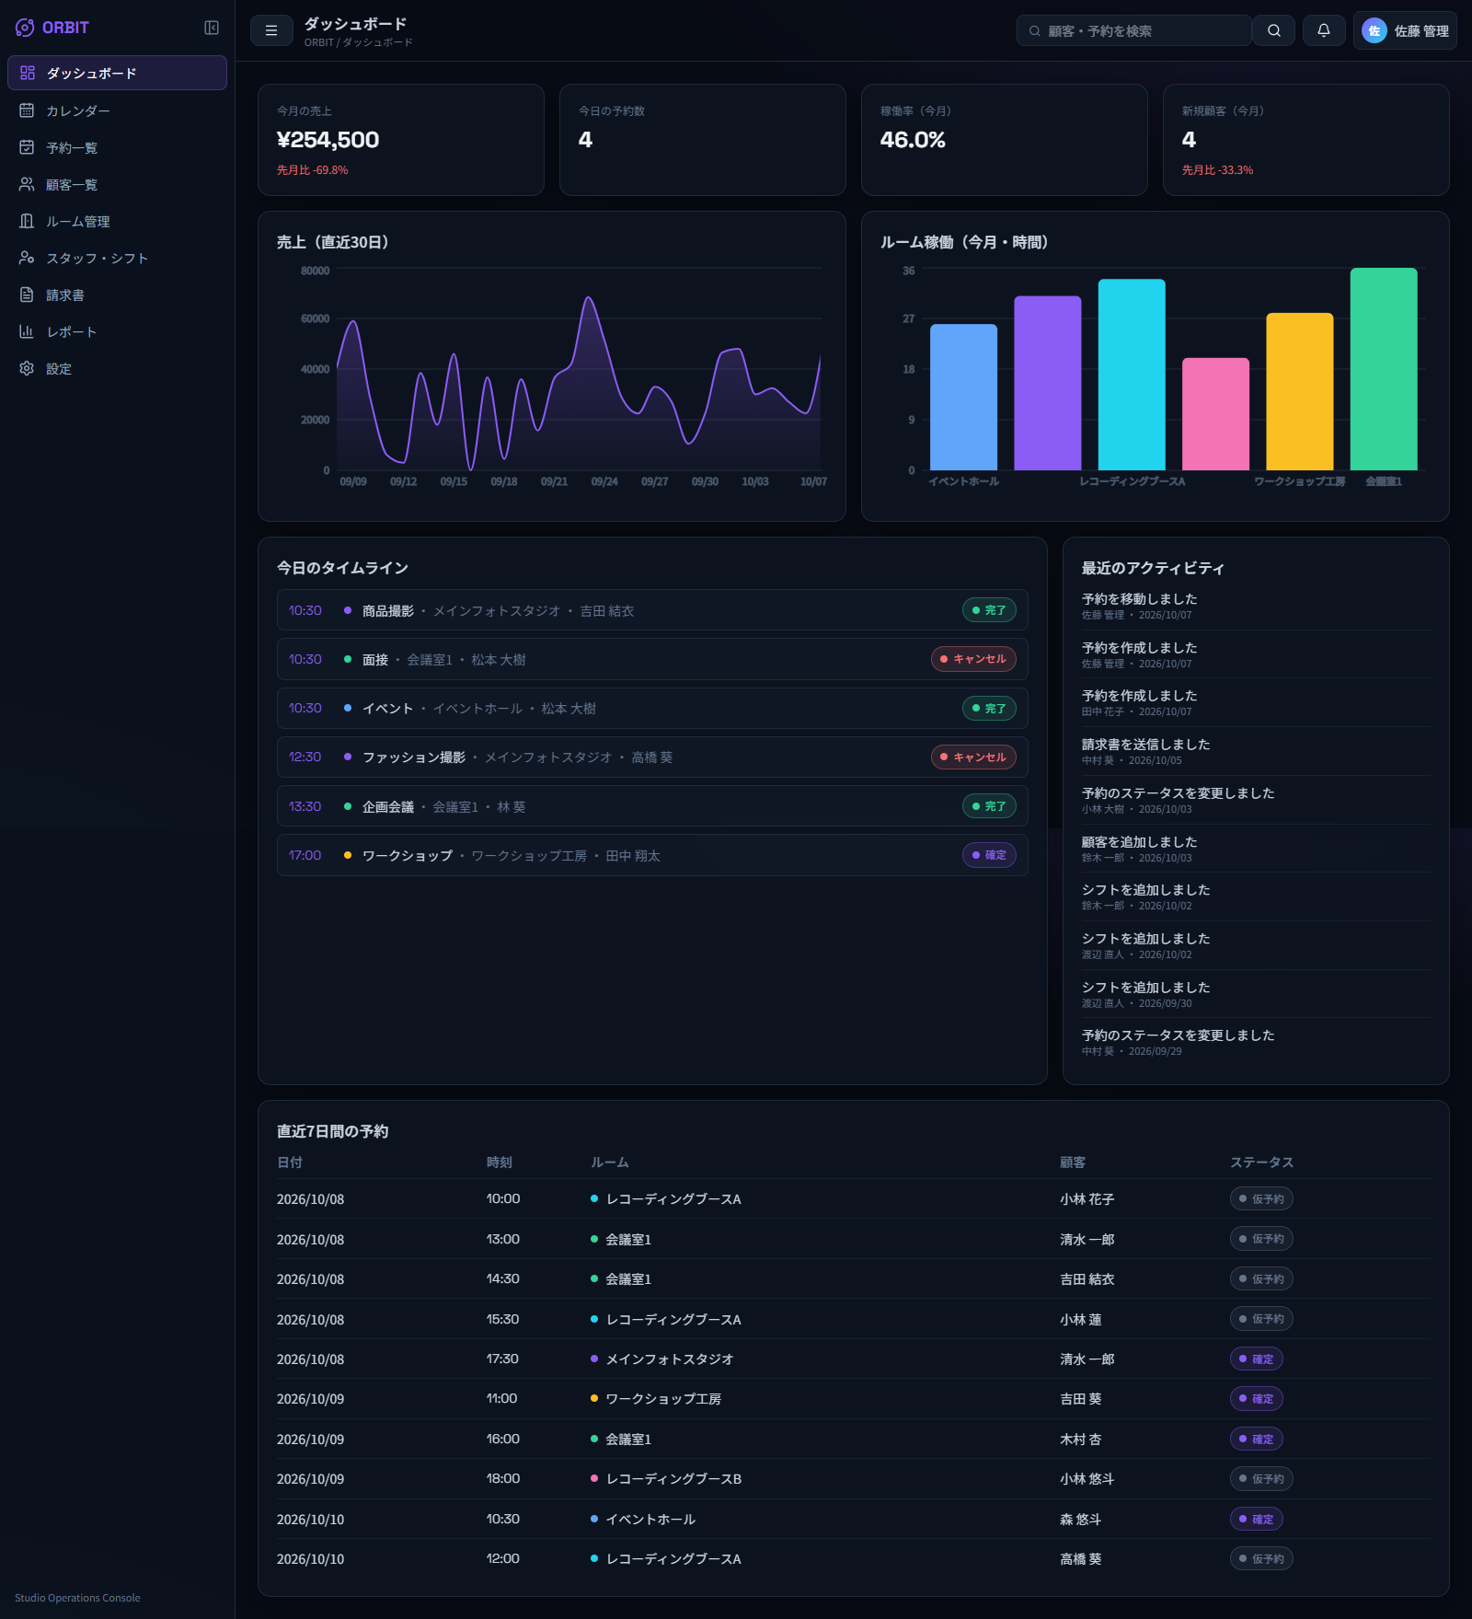Click the ワークショップ 17:00 timeline row
The image size is (1472, 1619).
652,855
